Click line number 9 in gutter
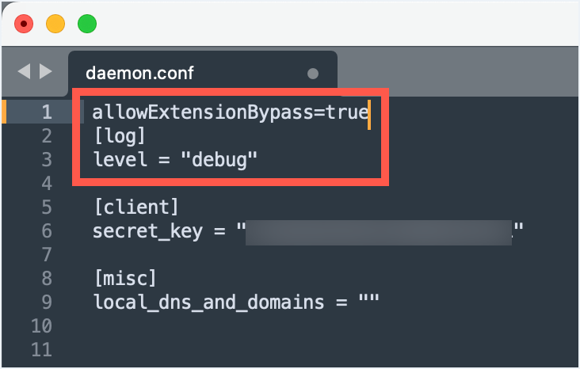 [x=47, y=302]
